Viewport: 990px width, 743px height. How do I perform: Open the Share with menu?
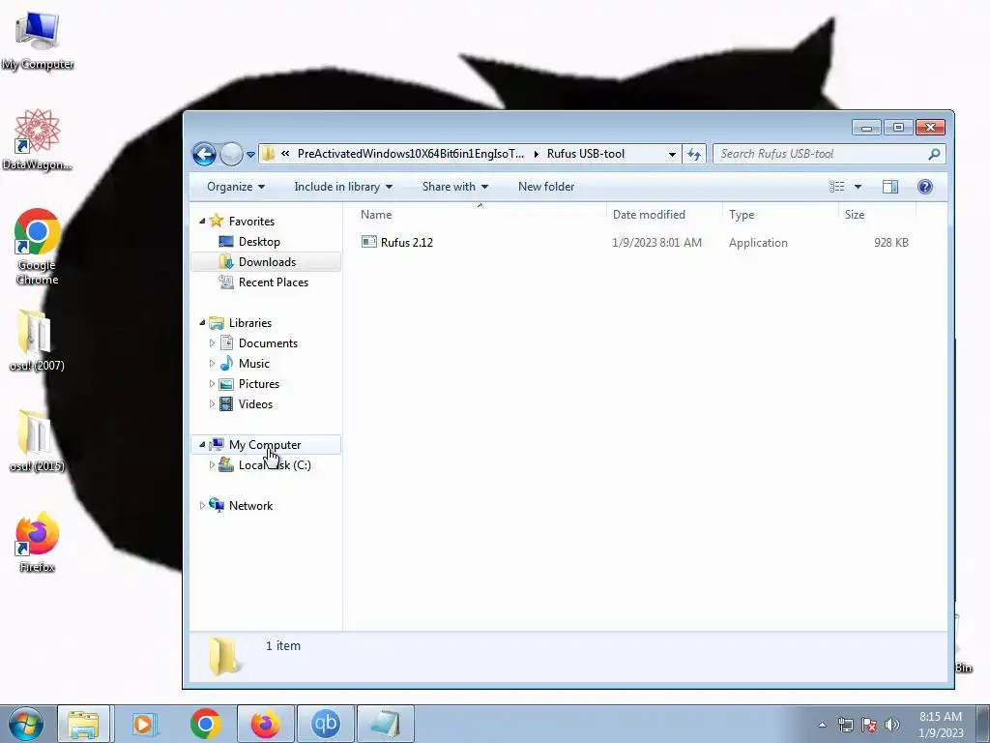coord(454,187)
